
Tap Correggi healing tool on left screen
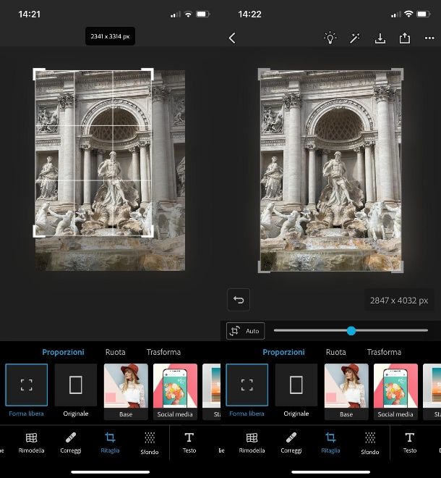(x=71, y=443)
